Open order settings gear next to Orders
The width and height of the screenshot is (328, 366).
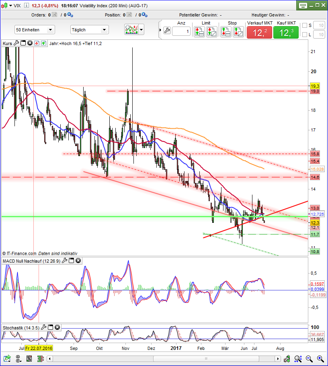(x=70, y=15)
